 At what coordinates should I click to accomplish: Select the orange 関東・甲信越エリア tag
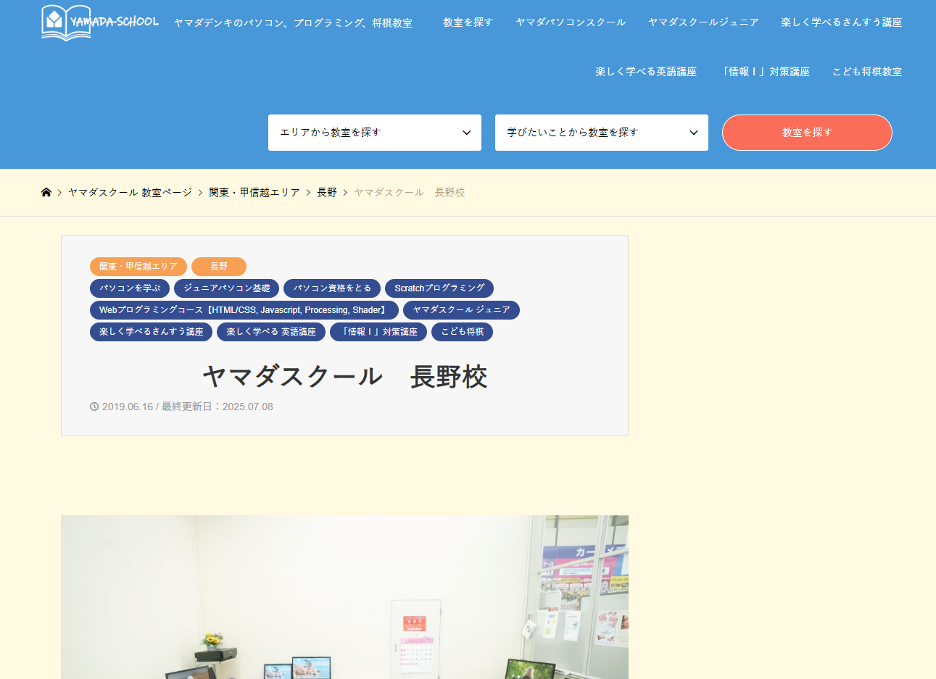pos(138,267)
